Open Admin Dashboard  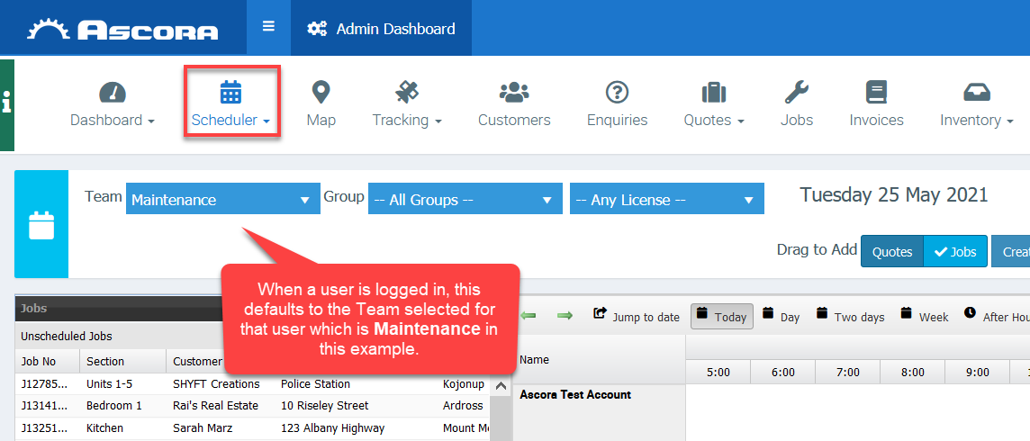point(382,29)
